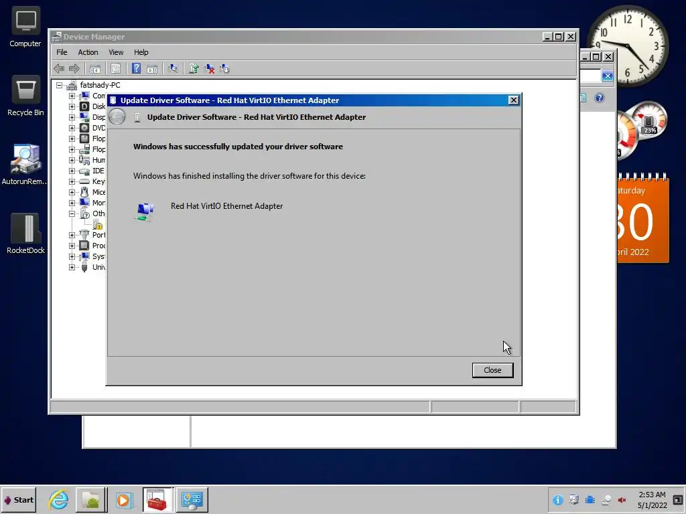Open the RocketDock desktop icon

25,234
